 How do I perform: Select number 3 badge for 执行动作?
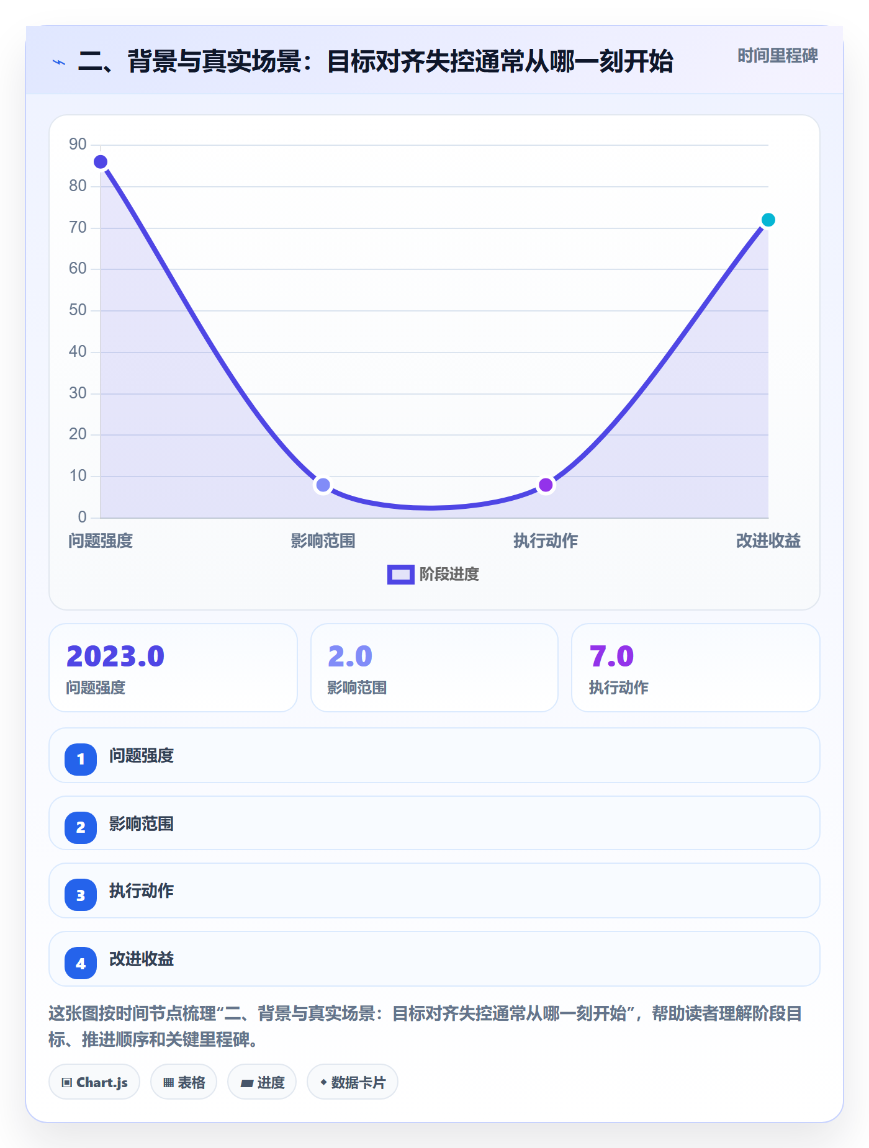coord(81,895)
